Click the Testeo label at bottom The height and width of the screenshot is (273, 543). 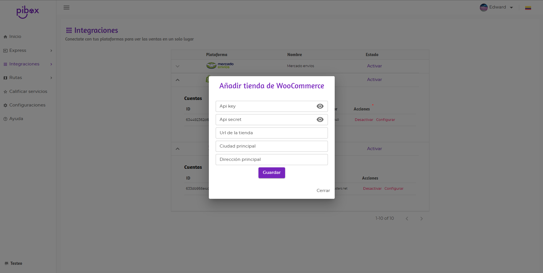(16, 263)
